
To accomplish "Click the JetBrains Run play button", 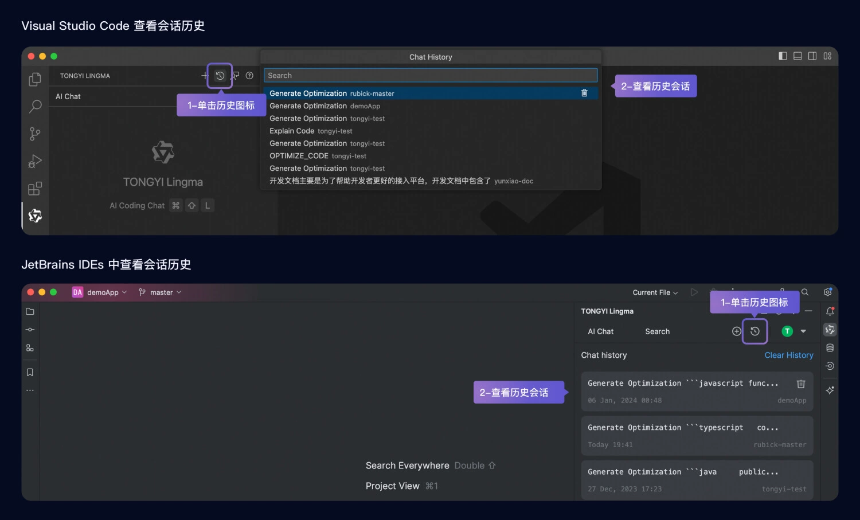I will (694, 292).
